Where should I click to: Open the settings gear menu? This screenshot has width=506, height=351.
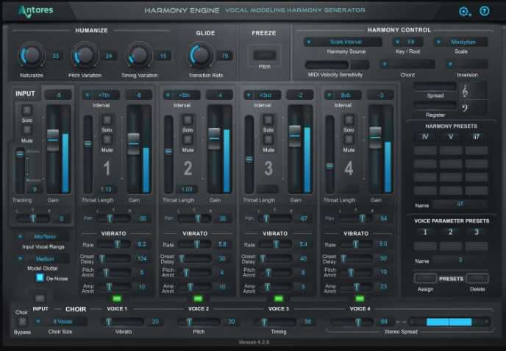tap(465, 12)
